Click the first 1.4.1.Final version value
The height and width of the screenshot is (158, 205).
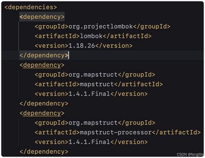pyautogui.click(x=89, y=94)
